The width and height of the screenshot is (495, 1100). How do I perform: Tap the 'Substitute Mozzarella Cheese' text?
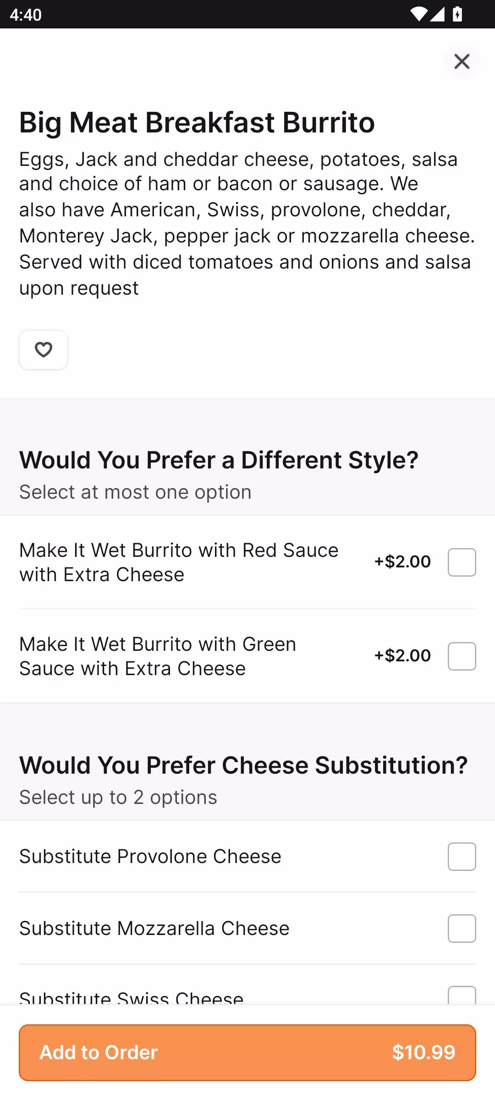(154, 928)
